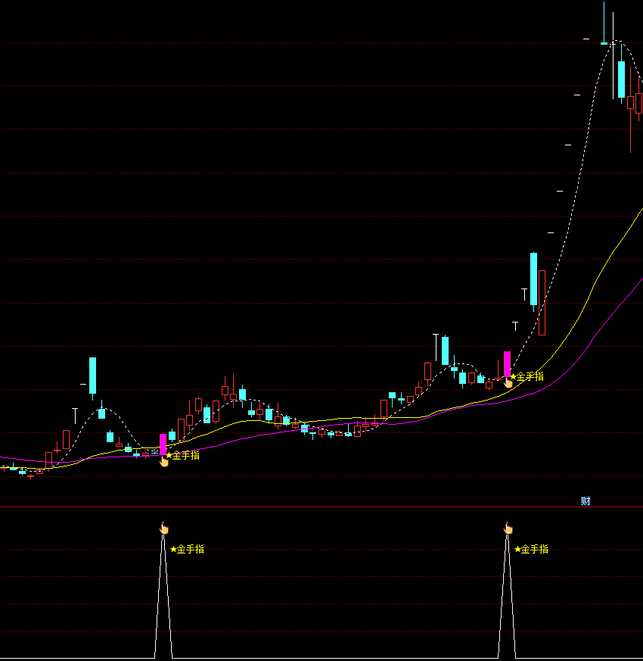Click the 金手指 label near the left magenta candle
This screenshot has height=661, width=643.
187,456
